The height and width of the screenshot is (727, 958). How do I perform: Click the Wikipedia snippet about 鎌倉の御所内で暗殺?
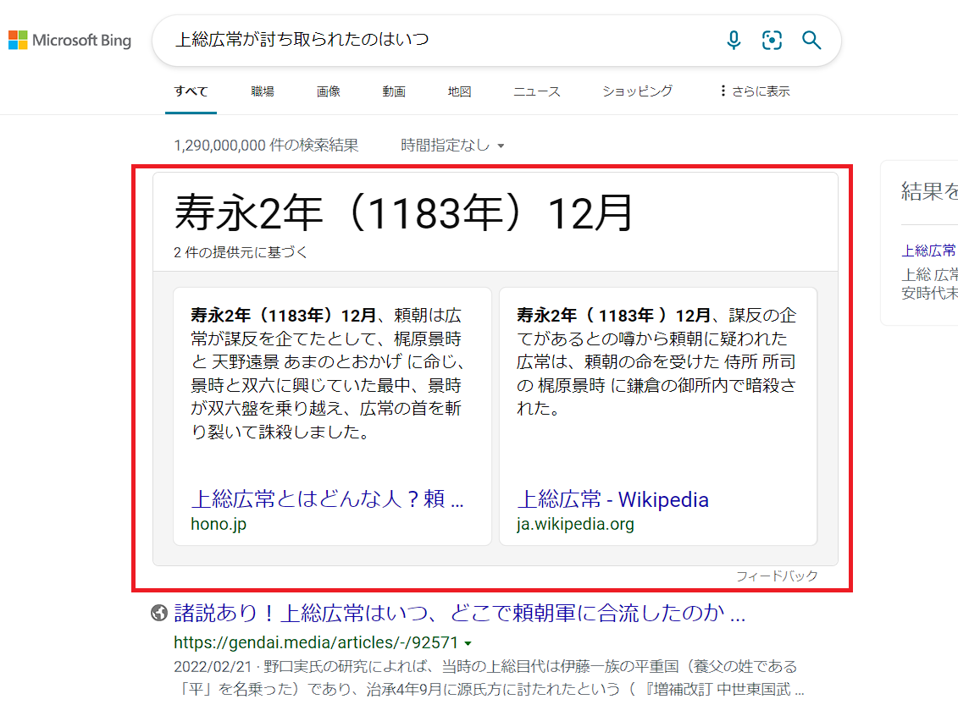(x=656, y=362)
